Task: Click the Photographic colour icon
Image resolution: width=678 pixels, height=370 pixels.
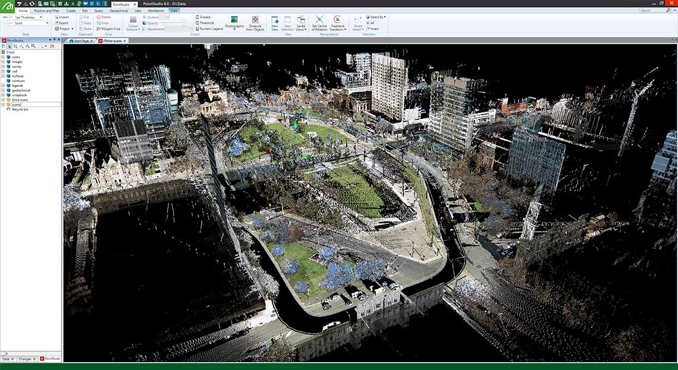Action: click(234, 20)
